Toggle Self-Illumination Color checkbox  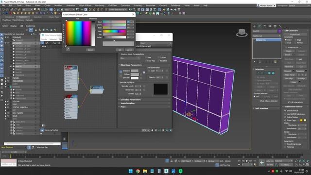(x=149, y=71)
